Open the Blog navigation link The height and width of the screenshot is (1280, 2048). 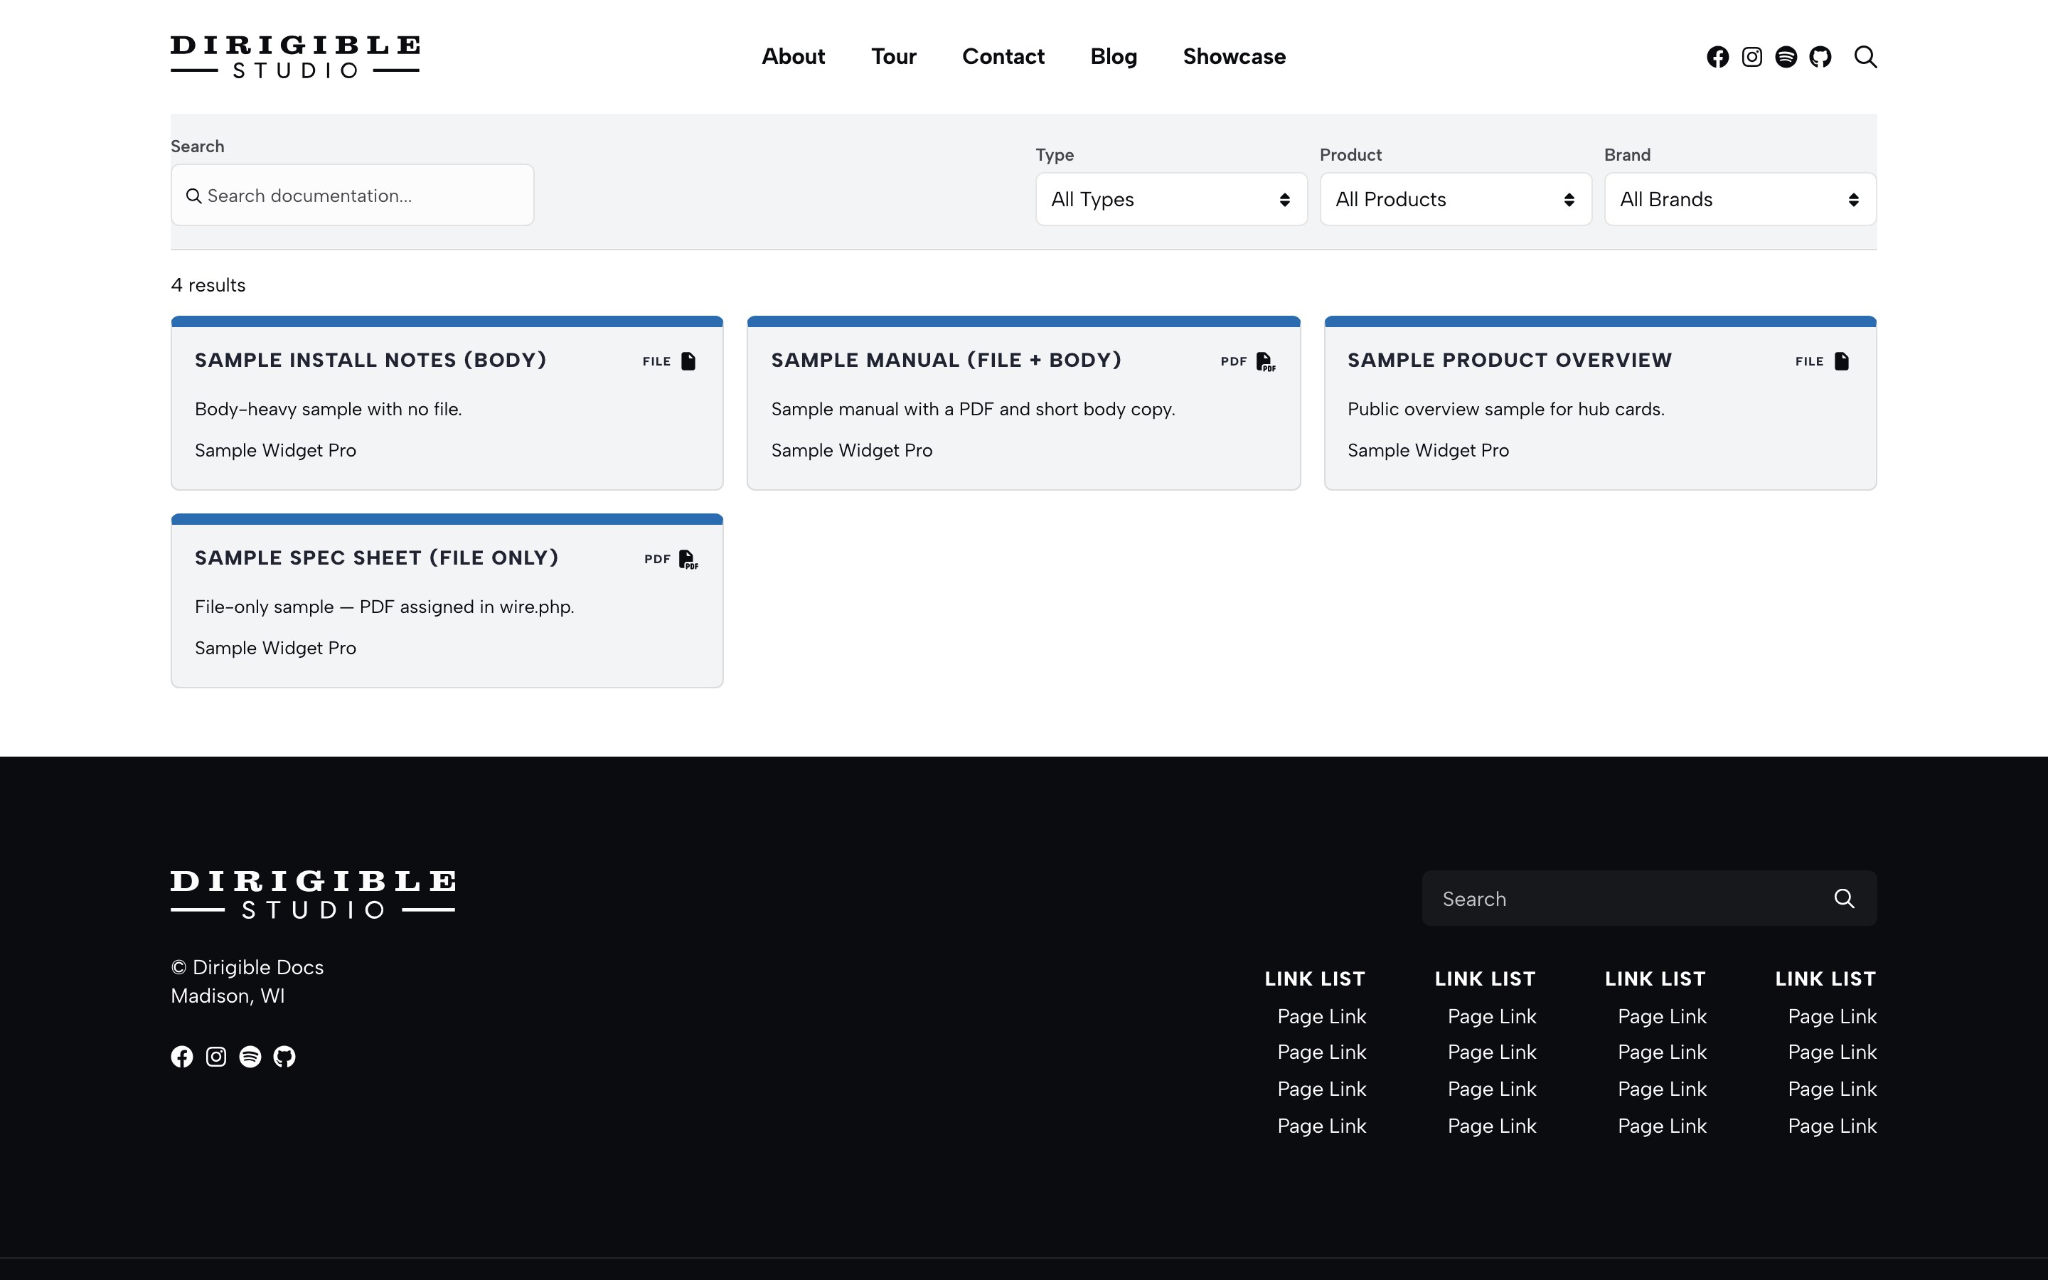1114,57
